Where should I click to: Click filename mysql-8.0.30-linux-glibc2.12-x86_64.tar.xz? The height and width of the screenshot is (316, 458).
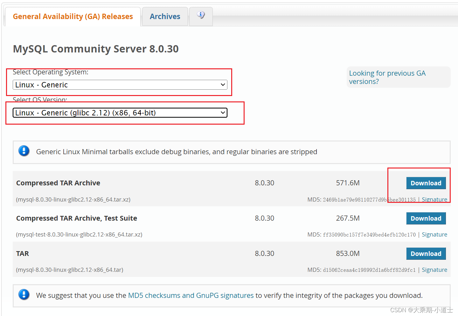point(73,200)
